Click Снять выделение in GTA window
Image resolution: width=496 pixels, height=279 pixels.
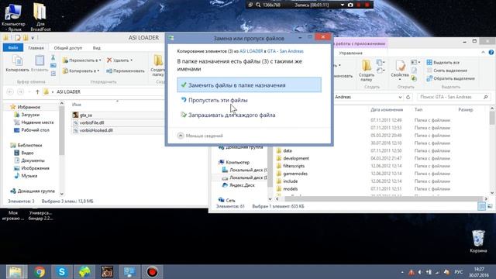click(x=446, y=71)
